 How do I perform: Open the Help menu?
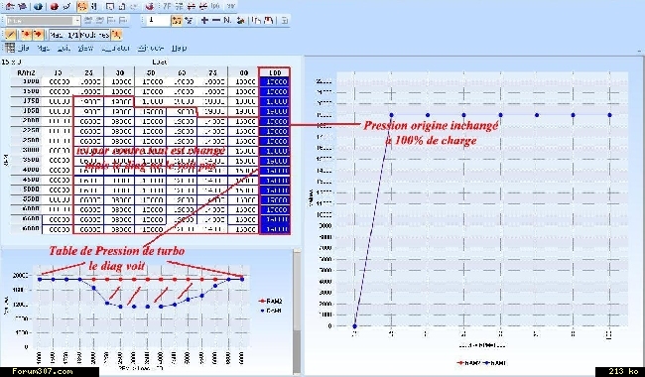click(x=179, y=48)
